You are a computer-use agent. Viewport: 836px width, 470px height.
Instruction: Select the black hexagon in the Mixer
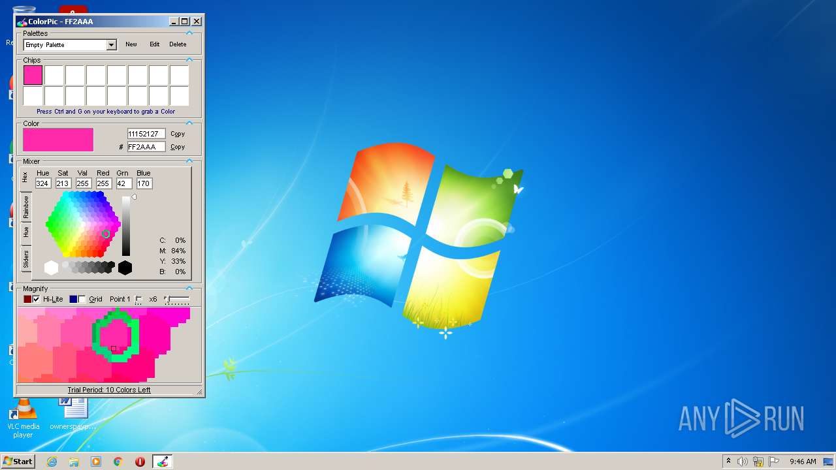(125, 268)
